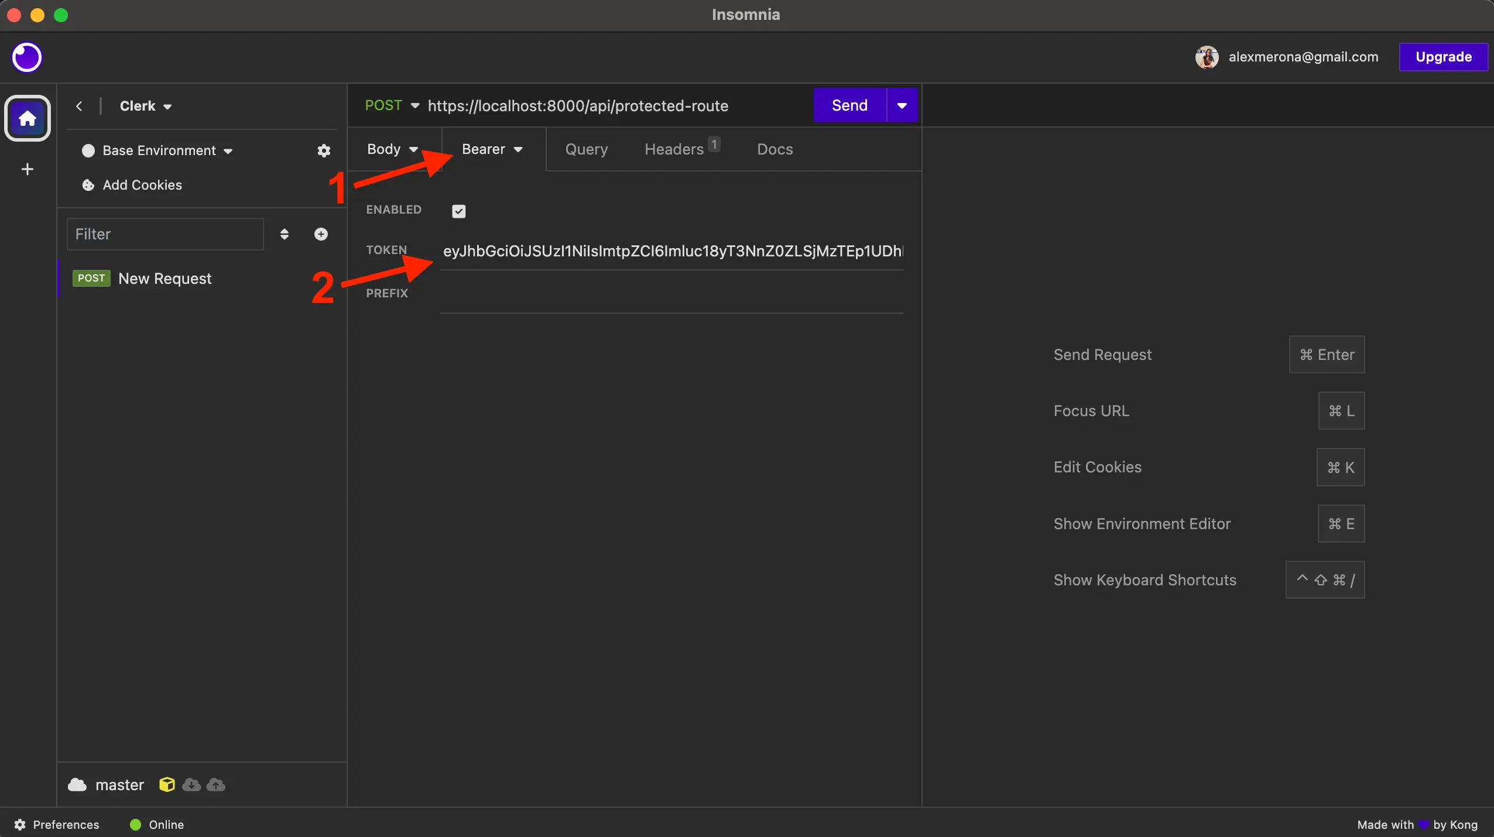Toggle sort order icon beside Filter field
This screenshot has height=837, width=1494.
click(x=285, y=234)
